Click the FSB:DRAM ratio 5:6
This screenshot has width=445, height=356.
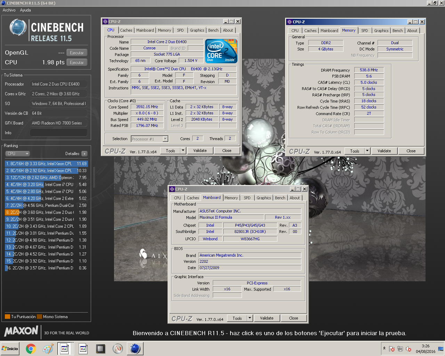[x=369, y=76]
